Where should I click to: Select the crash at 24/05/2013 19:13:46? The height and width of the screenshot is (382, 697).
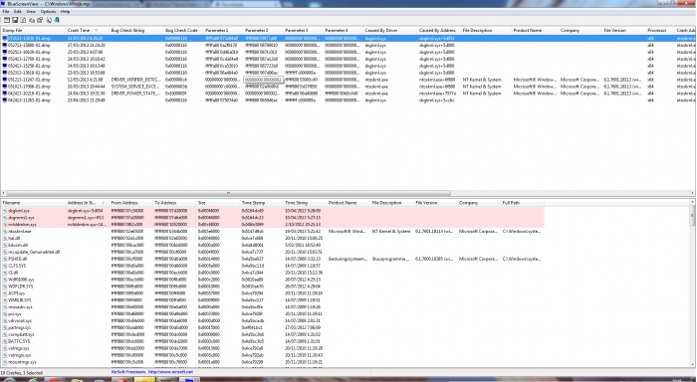pos(348,66)
